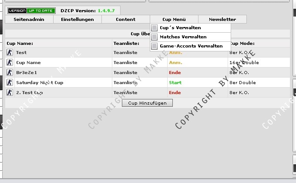Choose Game-Acconts Verwalten from menu
The height and width of the screenshot is (183, 296).
(x=191, y=46)
